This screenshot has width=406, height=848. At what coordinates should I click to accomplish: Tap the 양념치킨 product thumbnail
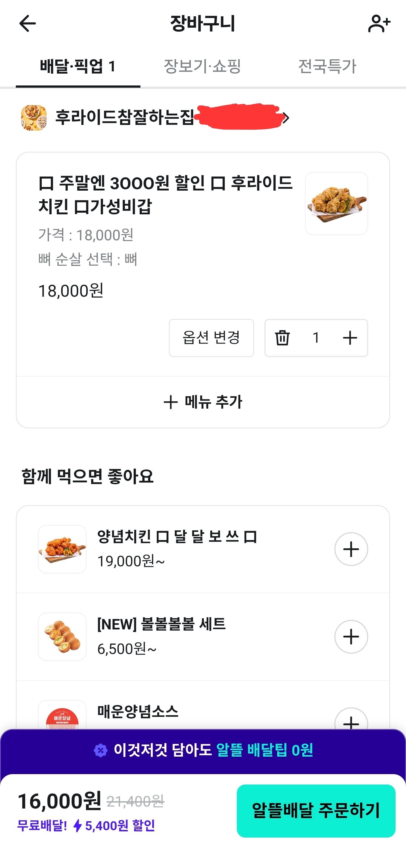(62, 549)
